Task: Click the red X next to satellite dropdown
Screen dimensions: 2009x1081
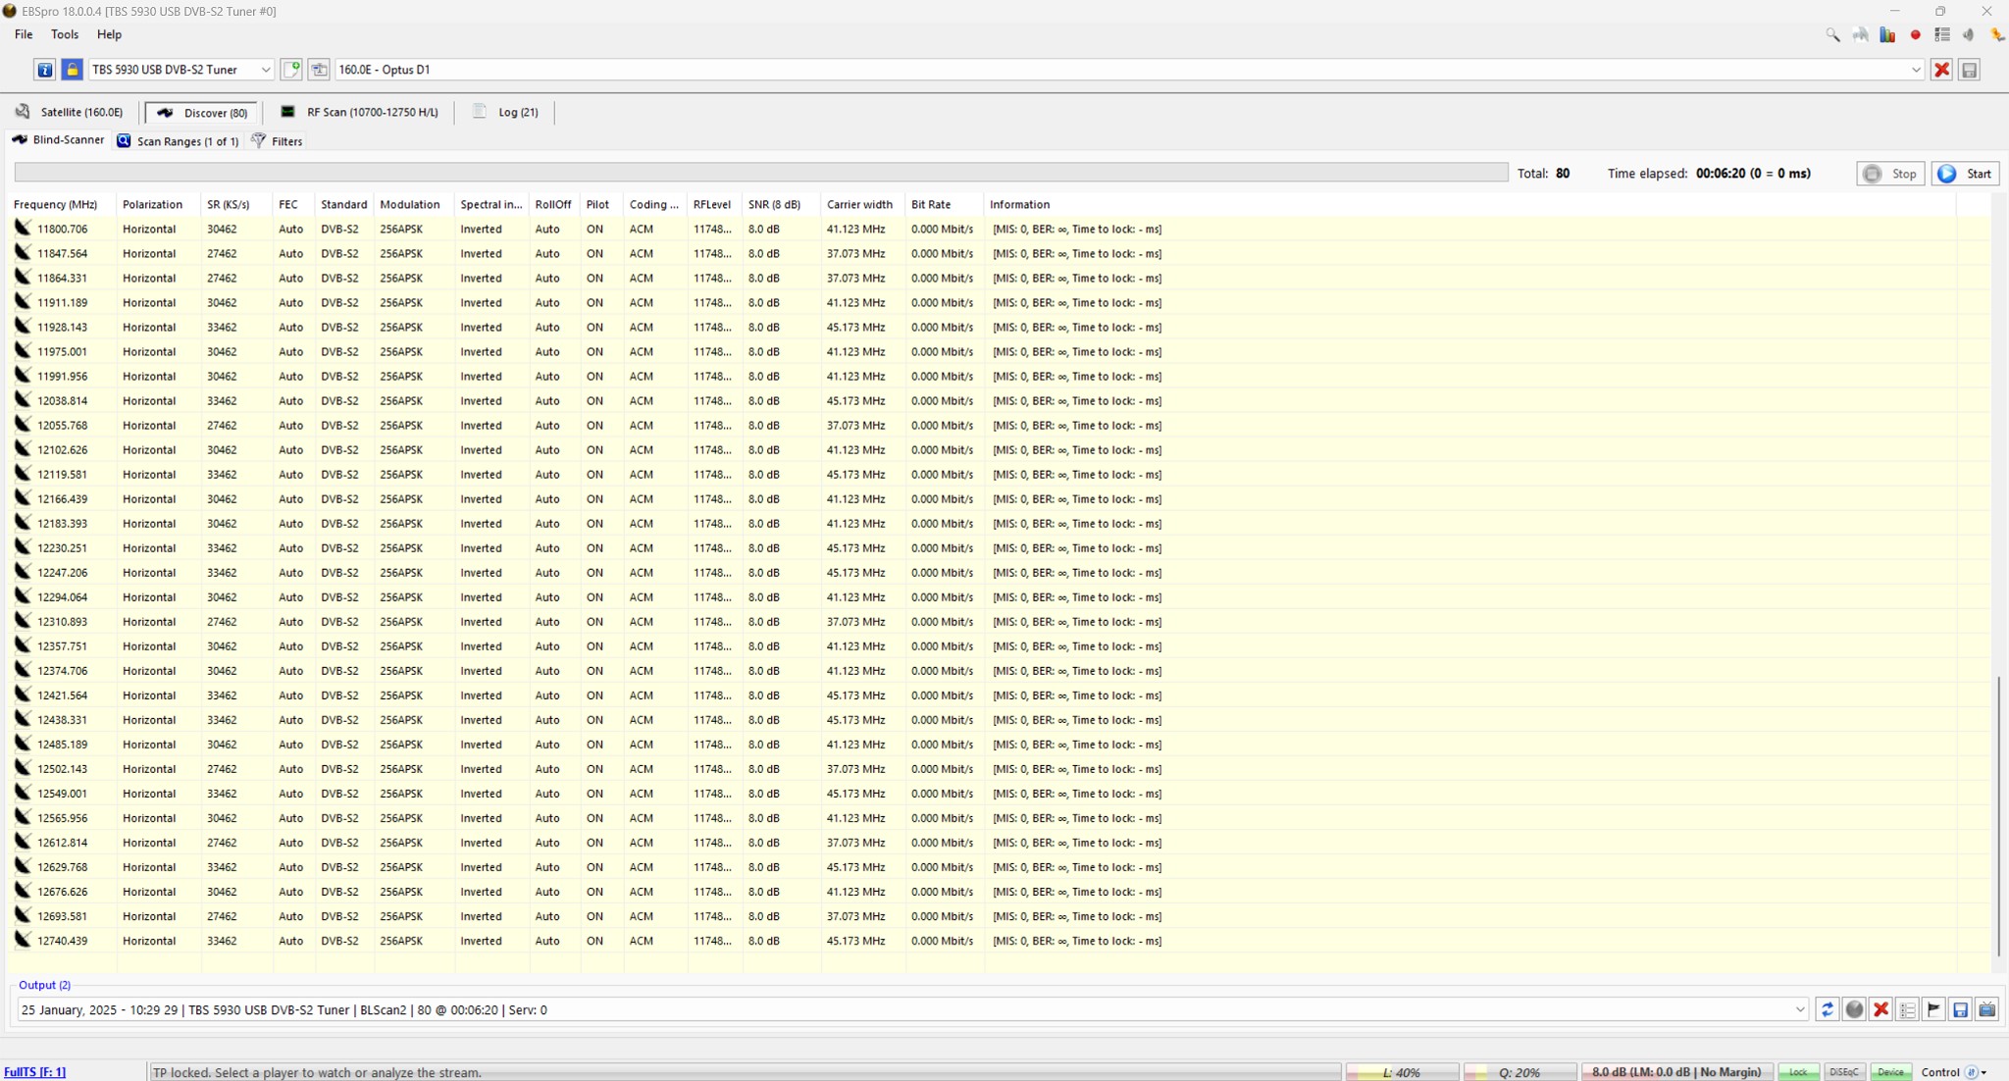Action: [x=1941, y=70]
